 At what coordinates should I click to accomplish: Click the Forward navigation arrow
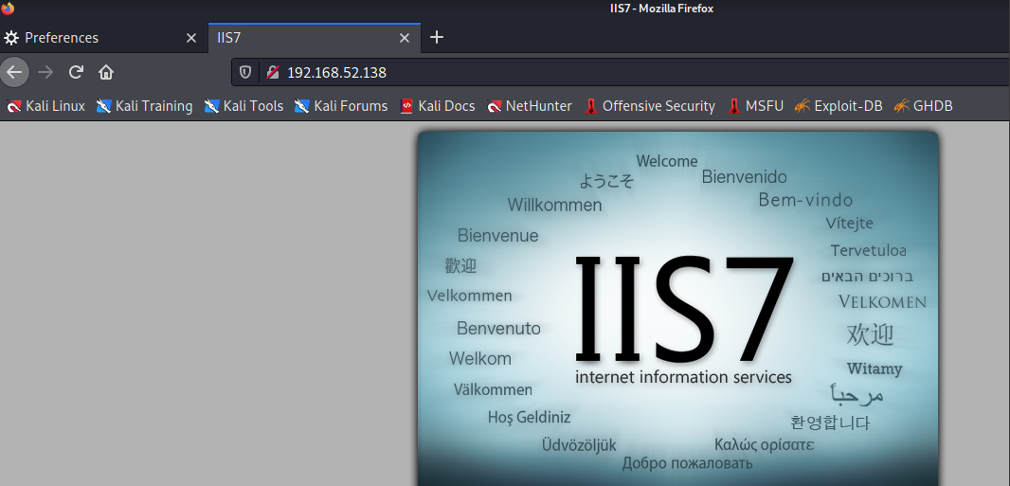coord(45,72)
